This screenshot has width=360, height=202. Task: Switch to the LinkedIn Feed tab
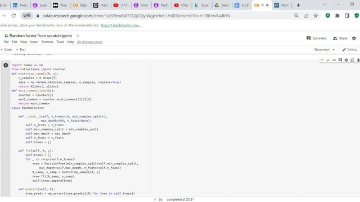click(20, 5)
